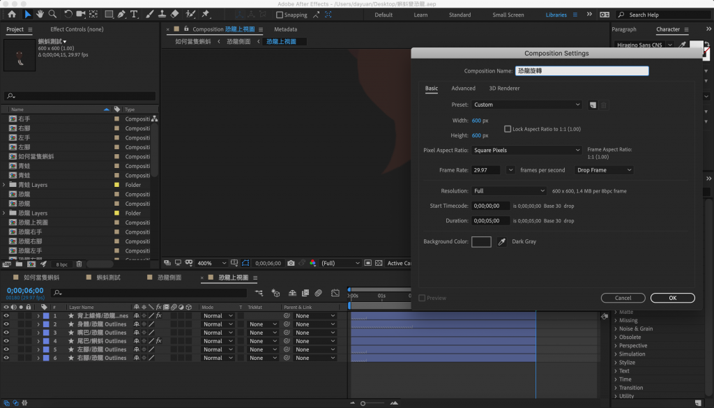The image size is (714, 408).
Task: Click the snapshot camera icon in viewer
Action: point(291,263)
